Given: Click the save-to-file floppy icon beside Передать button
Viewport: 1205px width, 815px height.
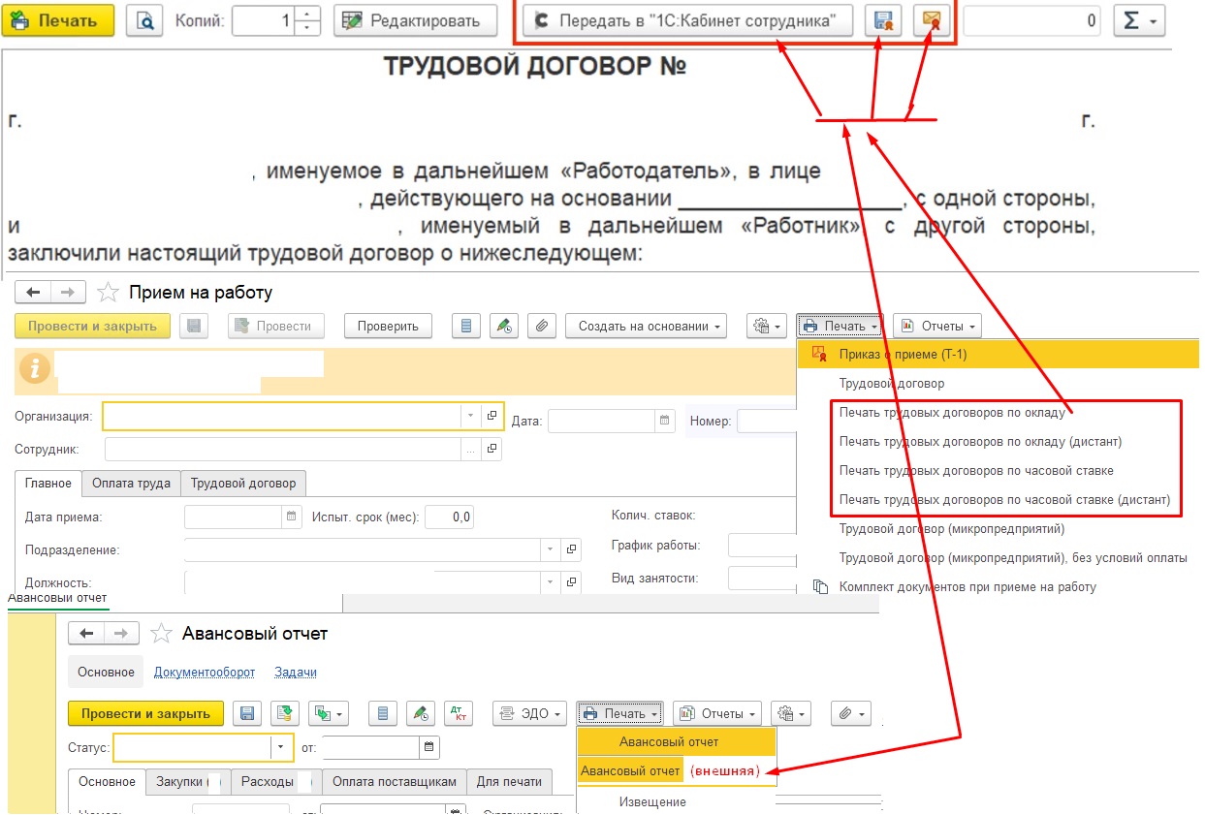Looking at the screenshot, I should pyautogui.click(x=883, y=20).
